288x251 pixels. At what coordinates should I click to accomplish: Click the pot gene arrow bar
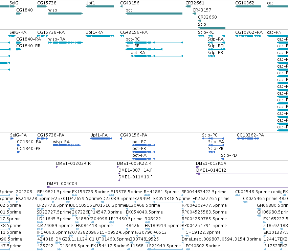click(x=154, y=14)
